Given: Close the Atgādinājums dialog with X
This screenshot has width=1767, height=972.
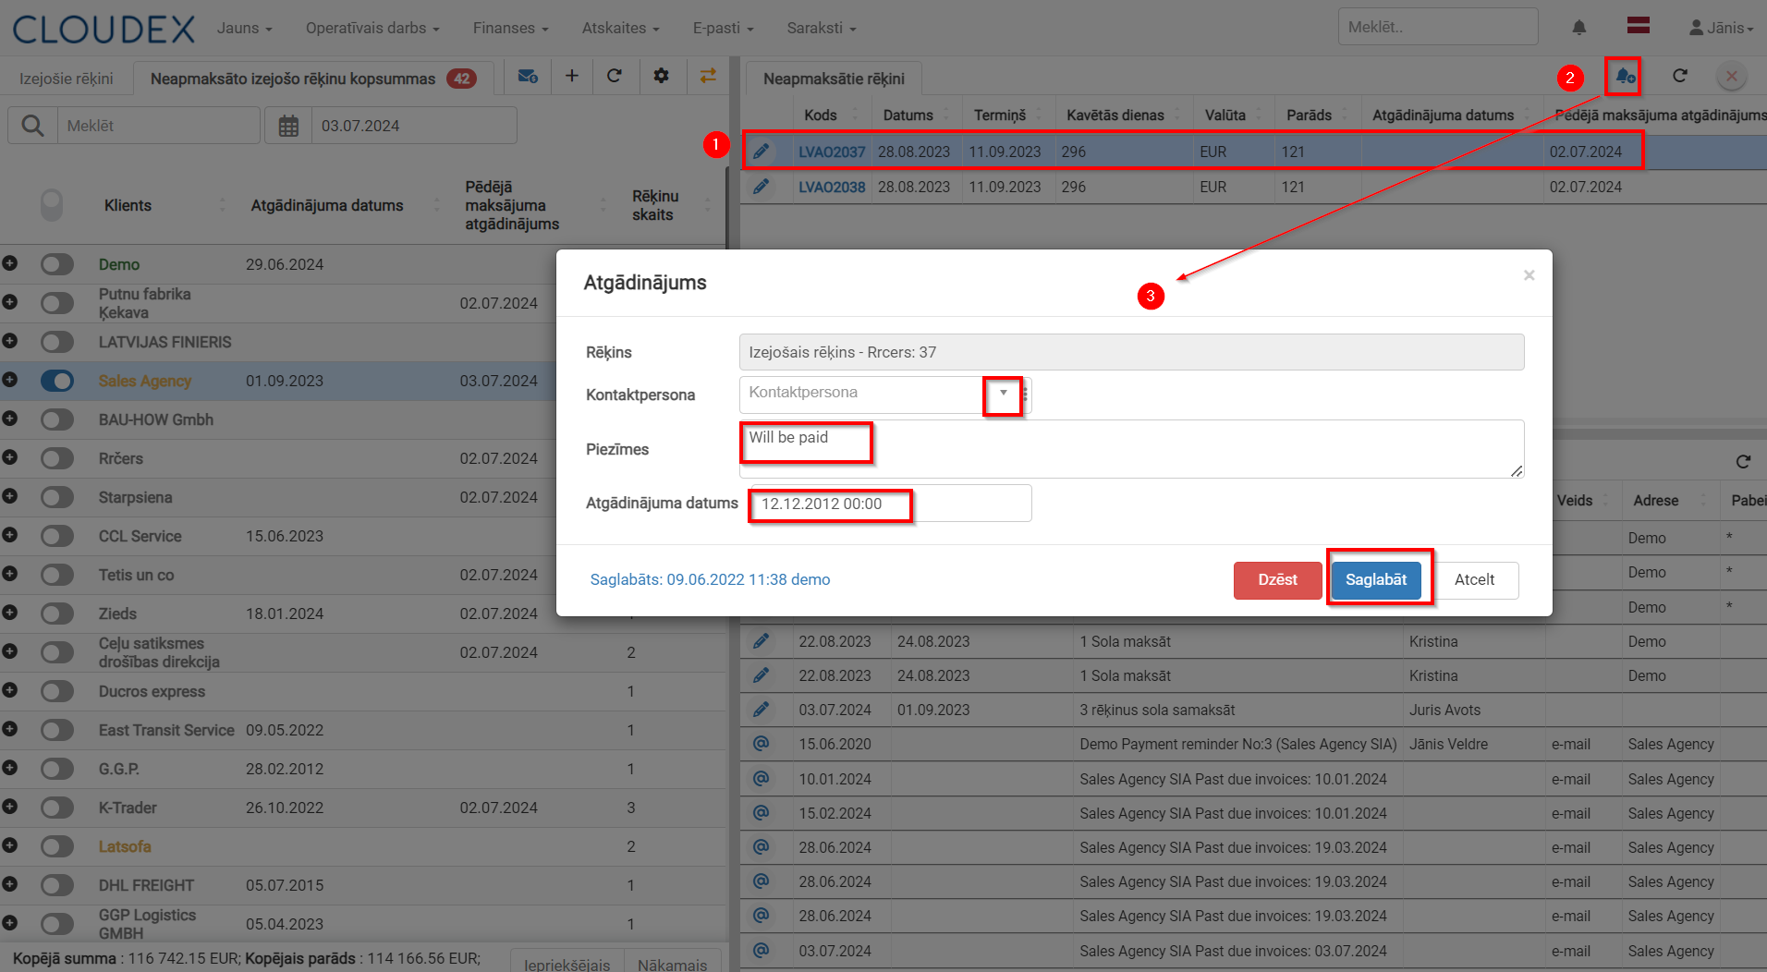Looking at the screenshot, I should (x=1529, y=275).
